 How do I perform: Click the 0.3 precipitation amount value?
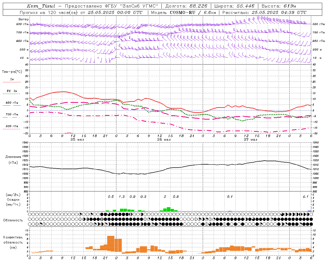tap(143, 197)
